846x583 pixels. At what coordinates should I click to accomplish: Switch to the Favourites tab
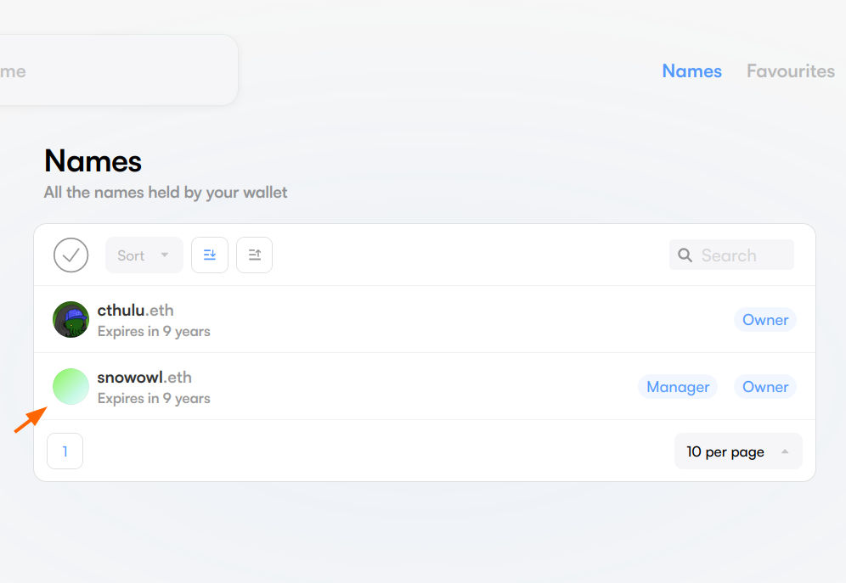[790, 71]
